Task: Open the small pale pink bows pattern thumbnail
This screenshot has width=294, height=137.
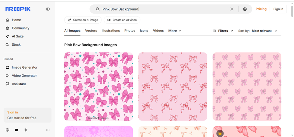Action: point(247,87)
